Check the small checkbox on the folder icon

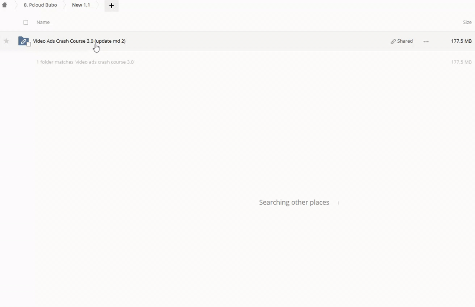tap(29, 44)
